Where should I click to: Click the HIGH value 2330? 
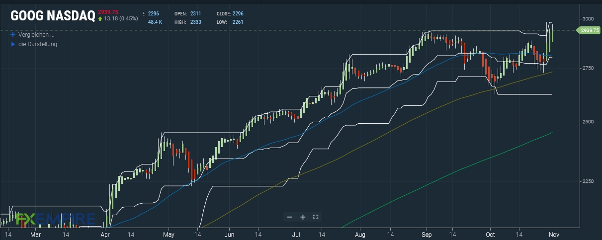tap(196, 22)
